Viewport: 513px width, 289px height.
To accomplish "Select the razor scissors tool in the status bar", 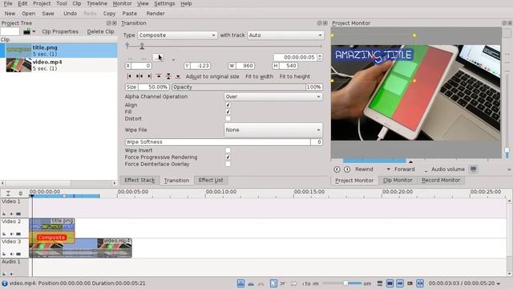I will tap(283, 283).
